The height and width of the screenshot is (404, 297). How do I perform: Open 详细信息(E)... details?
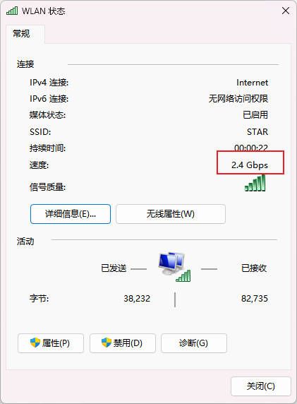pos(71,214)
